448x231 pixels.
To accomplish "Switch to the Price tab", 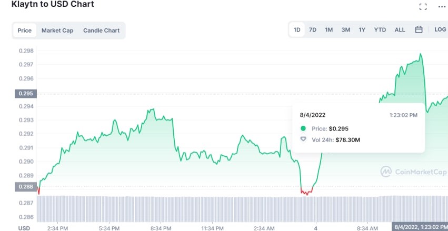I will click(x=25, y=31).
